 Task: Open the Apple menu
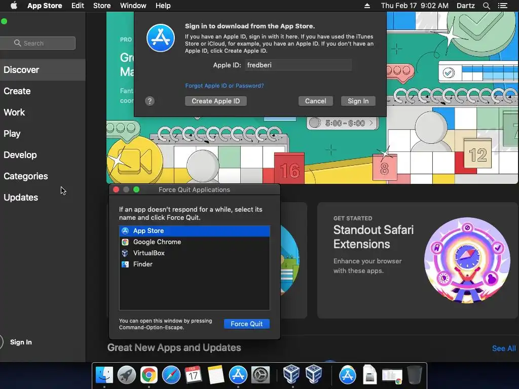click(14, 6)
